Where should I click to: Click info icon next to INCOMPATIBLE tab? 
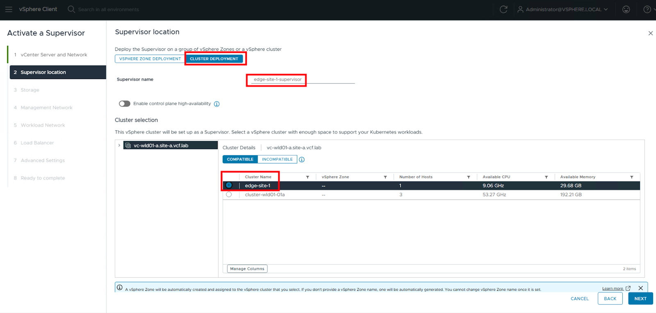coord(302,159)
